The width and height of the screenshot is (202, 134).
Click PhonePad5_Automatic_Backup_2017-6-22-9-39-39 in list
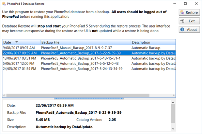(81, 53)
